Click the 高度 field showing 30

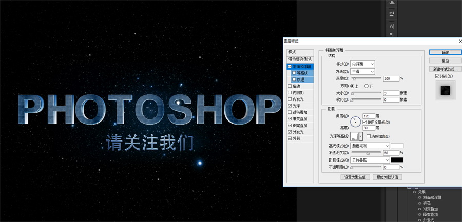(369, 128)
